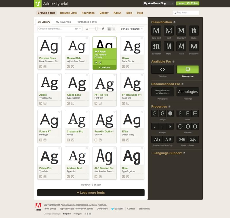This screenshot has height=218, width=230.
Task: Click the Choose sample text field
Action: 55,29
